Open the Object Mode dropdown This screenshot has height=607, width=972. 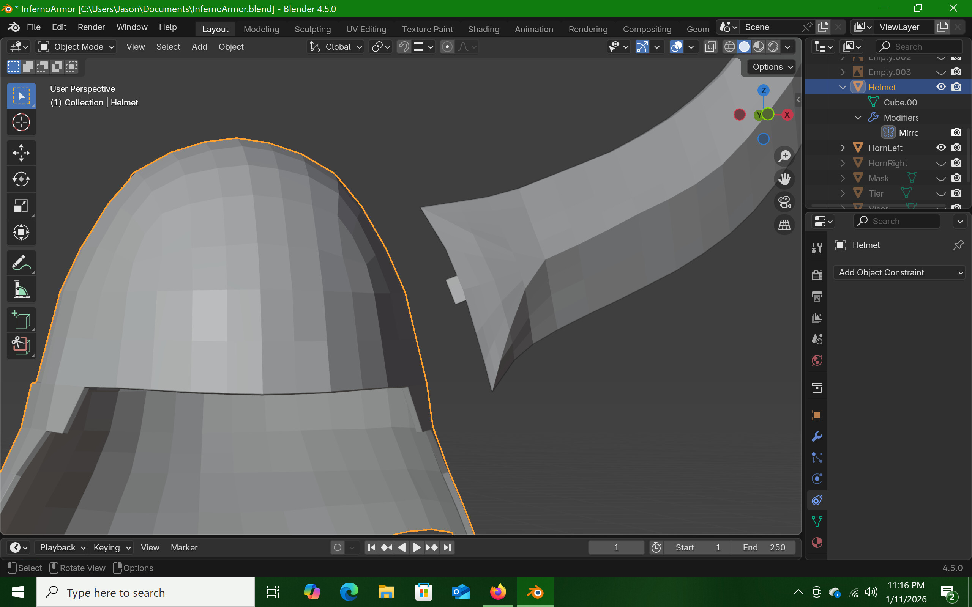76,47
